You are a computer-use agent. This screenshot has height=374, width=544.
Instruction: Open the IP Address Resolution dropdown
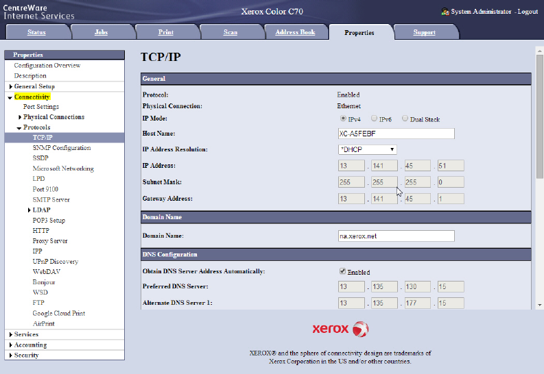[x=367, y=149]
